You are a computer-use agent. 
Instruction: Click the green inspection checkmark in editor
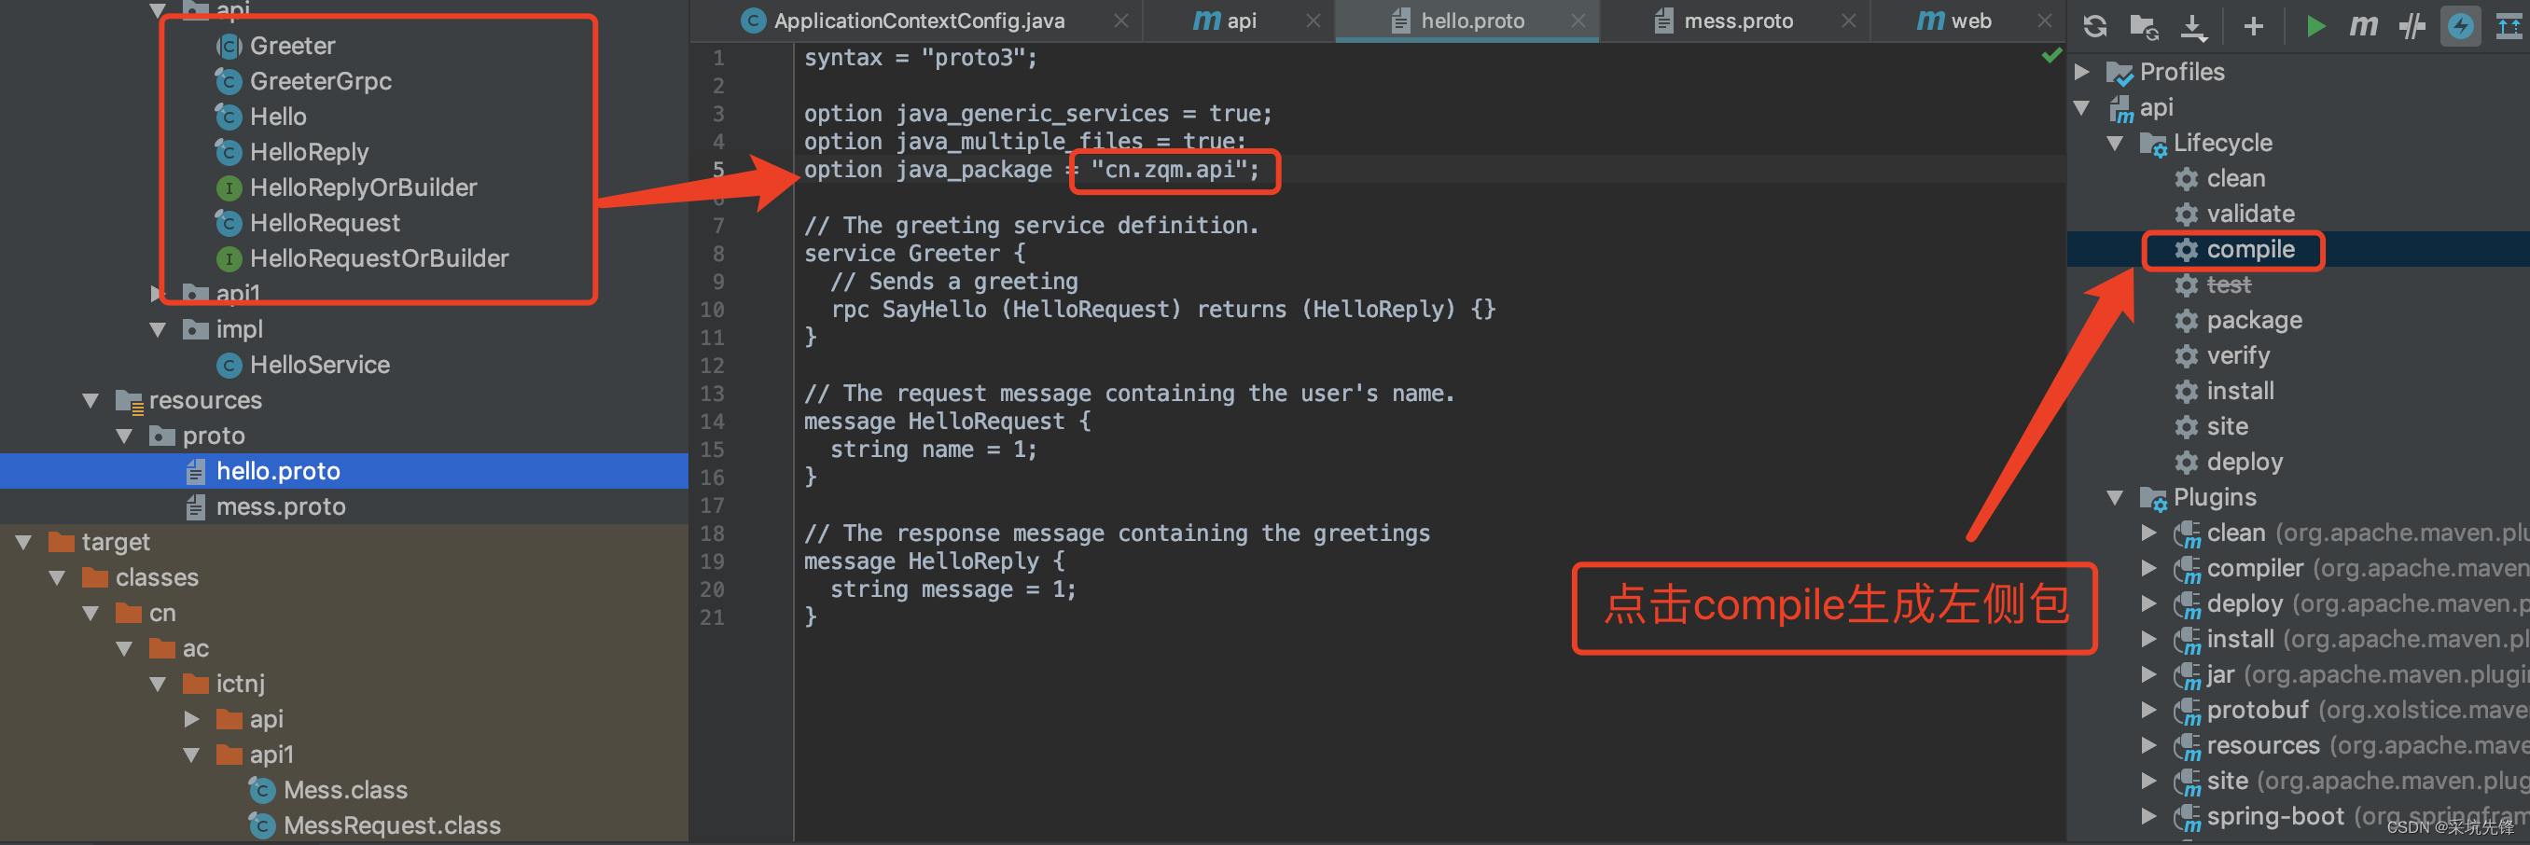coord(2051,55)
